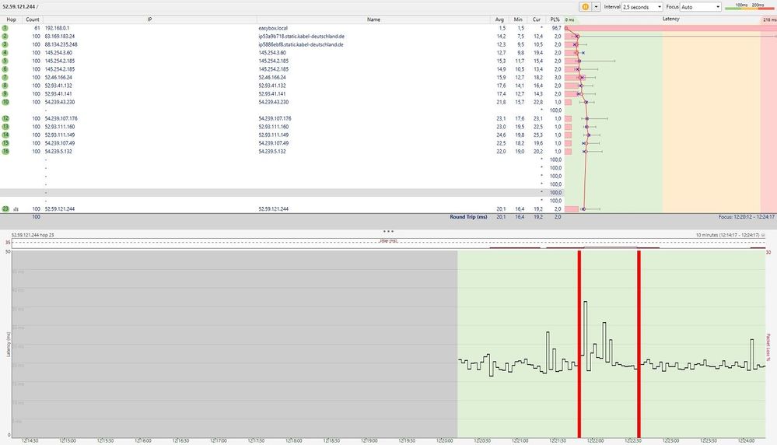
Task: Click the hop 23 green circle icon
Action: 5,209
